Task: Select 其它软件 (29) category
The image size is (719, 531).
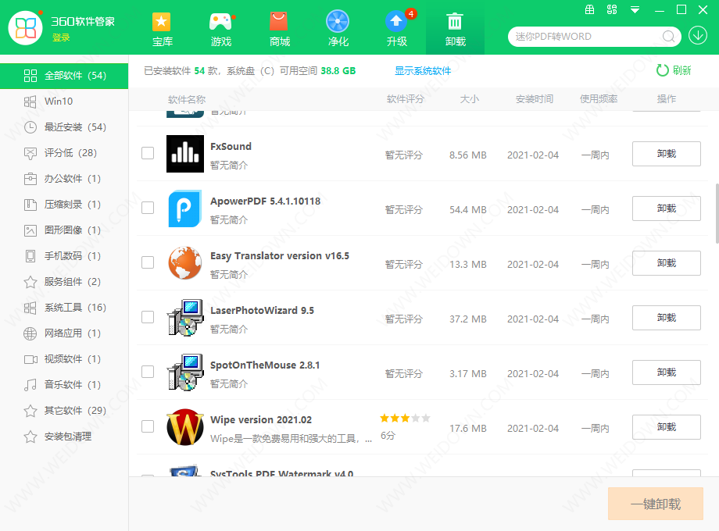Action: [x=64, y=411]
